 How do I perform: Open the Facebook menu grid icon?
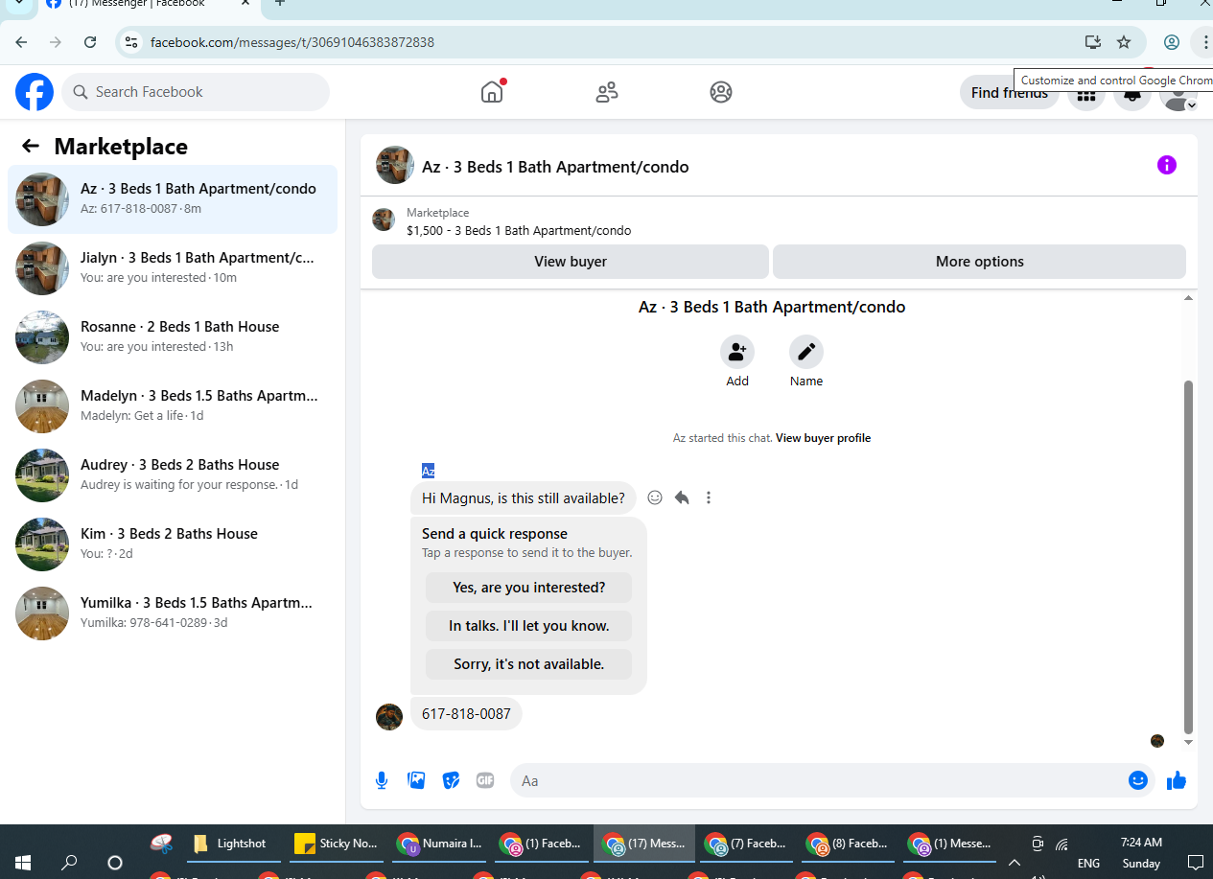click(x=1086, y=93)
